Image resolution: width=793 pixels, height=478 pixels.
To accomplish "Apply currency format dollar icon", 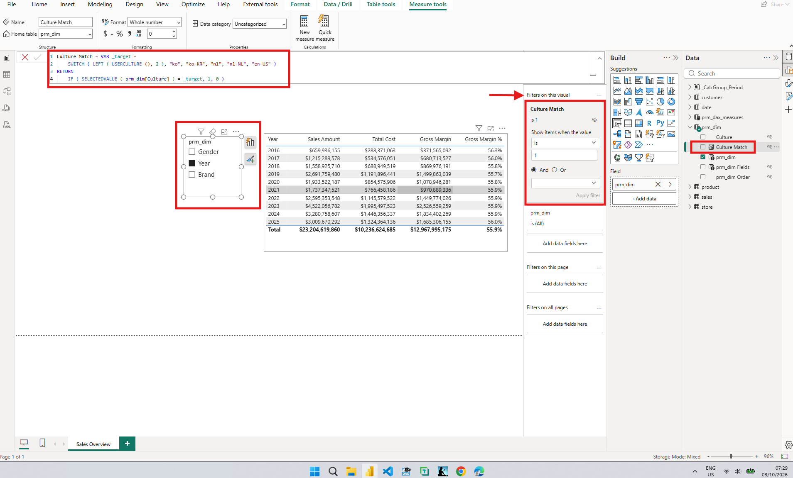I will (105, 34).
